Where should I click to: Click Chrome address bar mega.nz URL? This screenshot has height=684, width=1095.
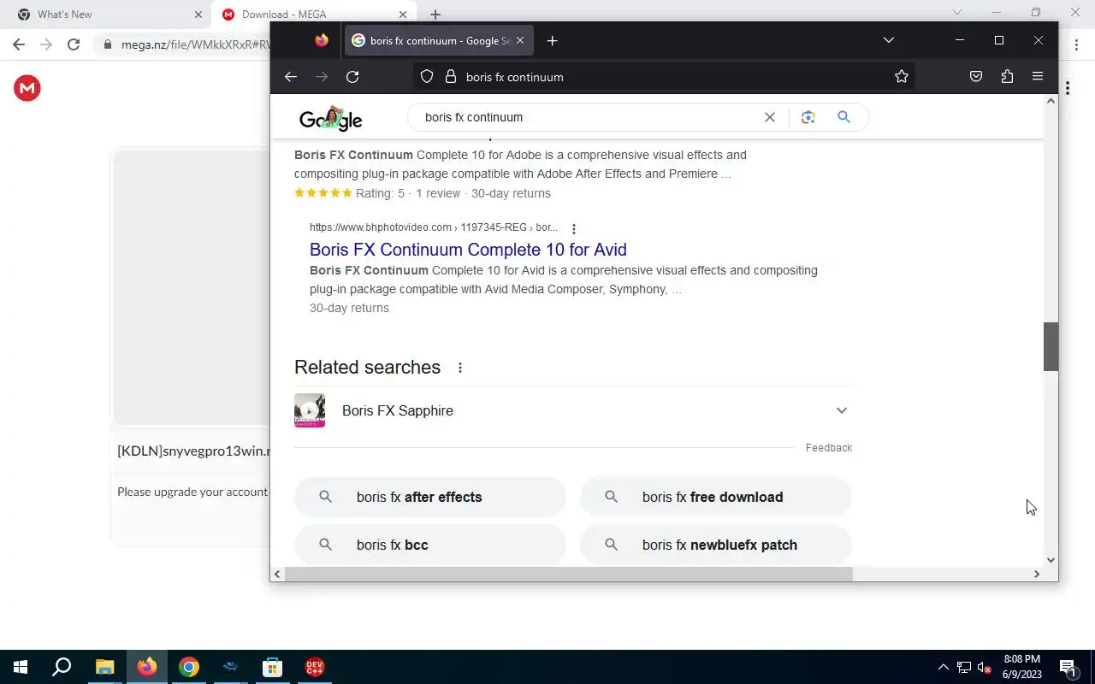pyautogui.click(x=195, y=44)
